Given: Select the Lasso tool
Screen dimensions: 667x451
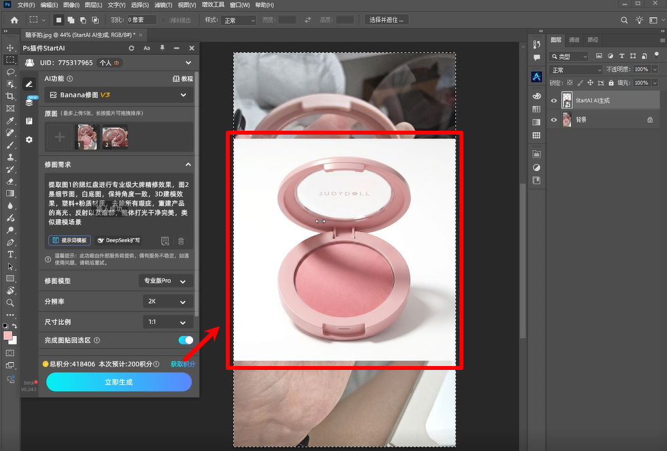Looking at the screenshot, I should tap(10, 72).
